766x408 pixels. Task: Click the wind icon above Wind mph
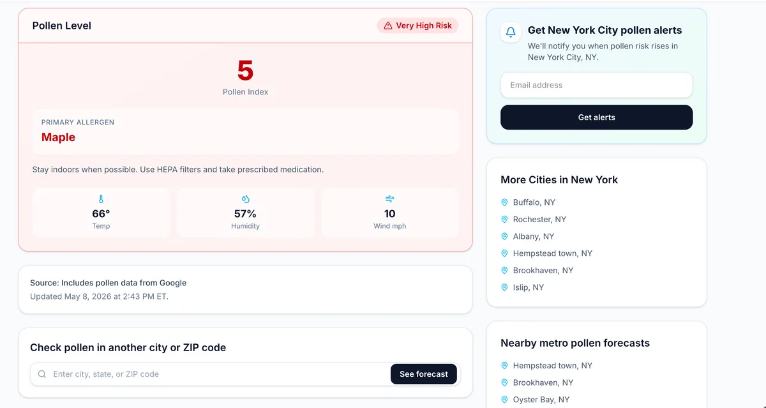coord(390,199)
